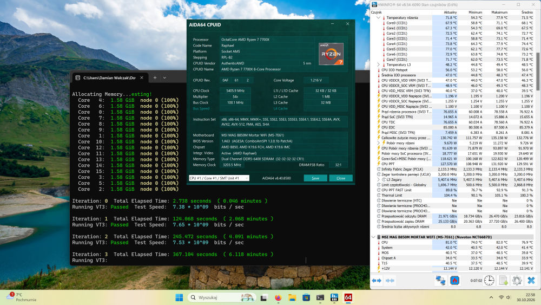
Task: Click Aktualny column header
Action: point(450,12)
